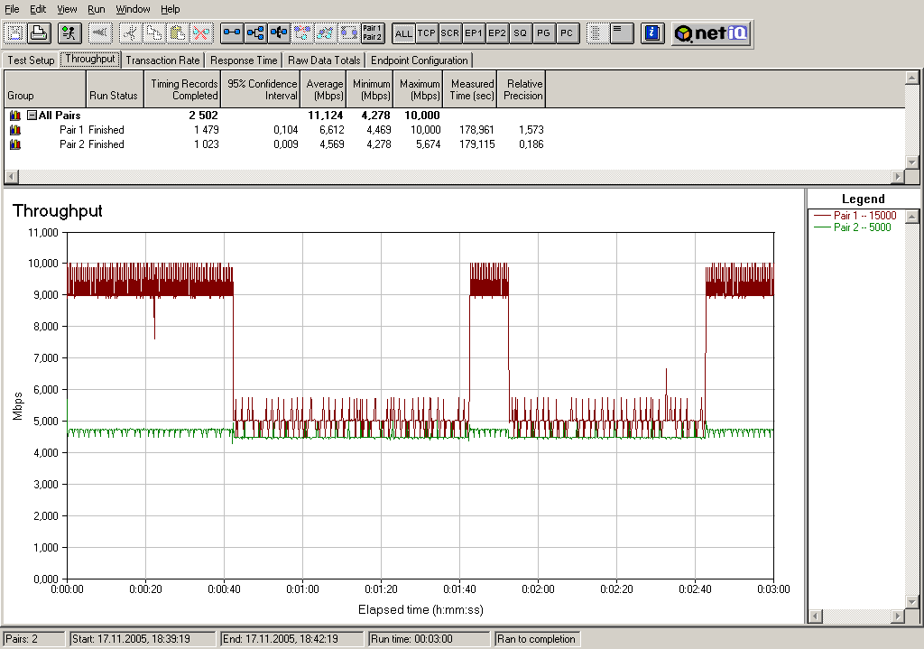Click the red X Delete icon
The width and height of the screenshot is (924, 649).
(x=201, y=33)
